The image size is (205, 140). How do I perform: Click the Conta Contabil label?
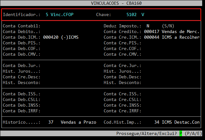(x=21, y=26)
